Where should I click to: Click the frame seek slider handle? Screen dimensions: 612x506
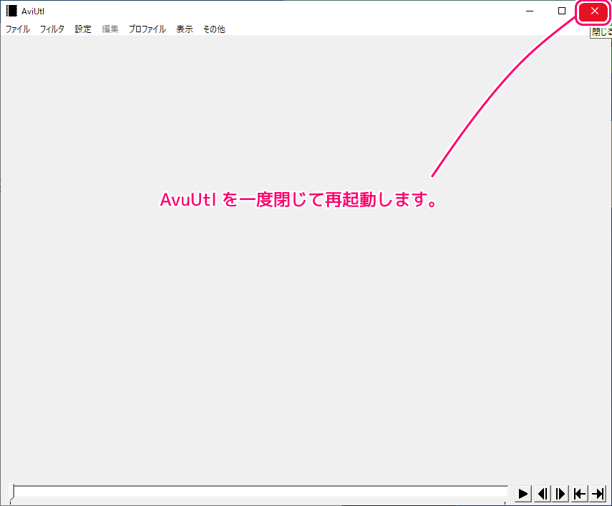[11, 492]
